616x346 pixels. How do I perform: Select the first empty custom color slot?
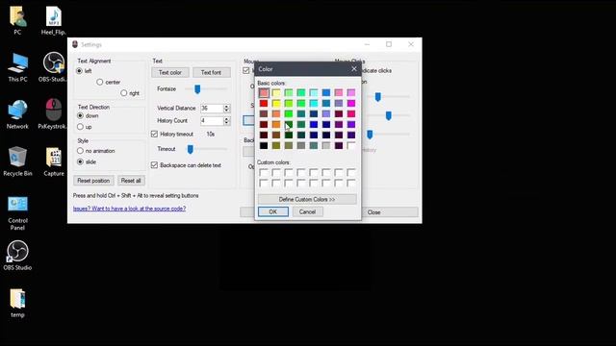pos(264,172)
